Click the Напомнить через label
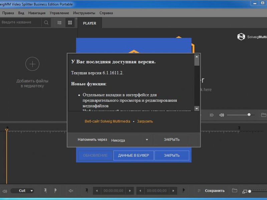 pyautogui.click(x=92, y=140)
